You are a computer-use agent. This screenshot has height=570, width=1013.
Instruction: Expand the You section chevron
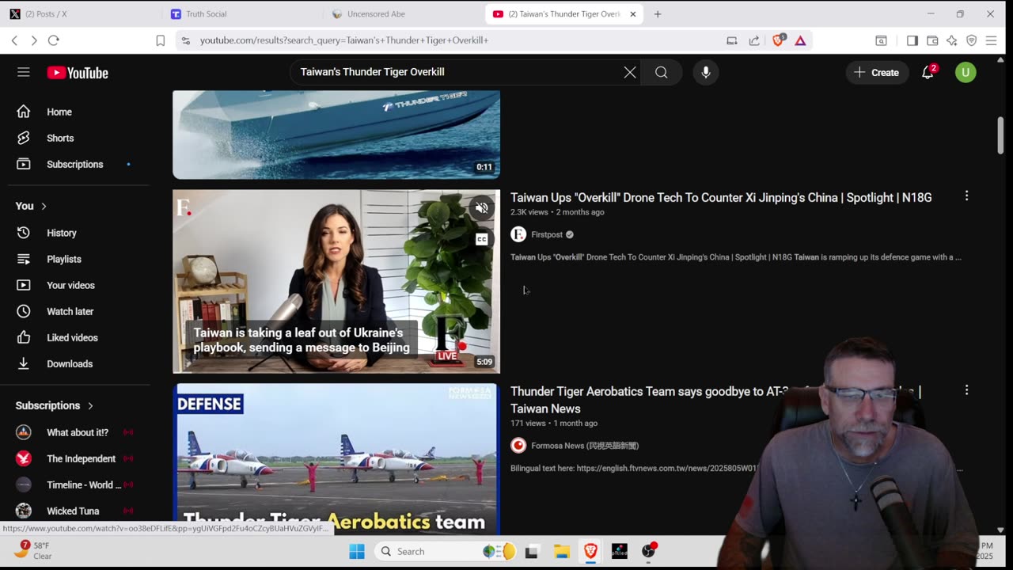tap(44, 206)
